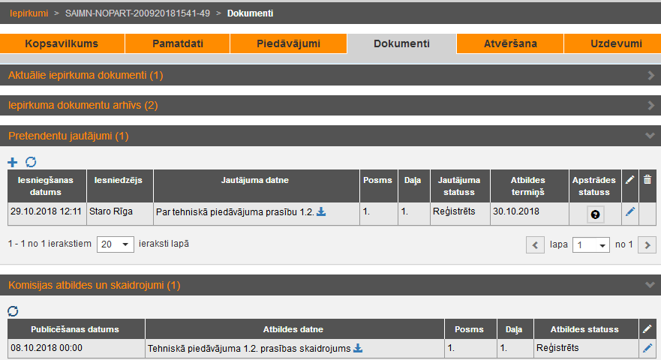Add a new bidder question with plus icon
The image size is (661, 360).
tap(12, 162)
